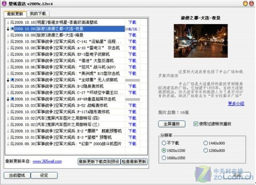The height and width of the screenshot is (185, 256).
Task: Click the download arrow on selected 大连-夜景 row
Action: tap(8, 29)
